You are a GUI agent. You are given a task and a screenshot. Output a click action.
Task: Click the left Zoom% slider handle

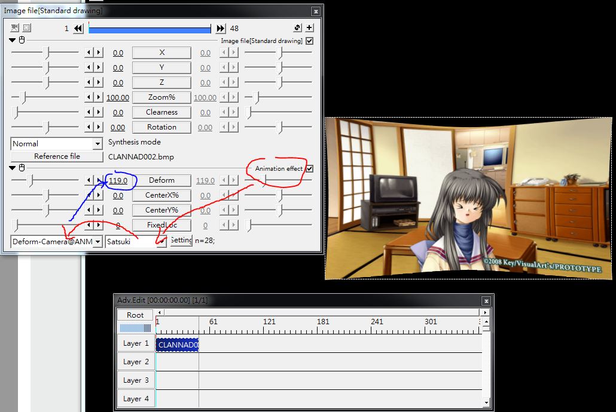tap(23, 97)
